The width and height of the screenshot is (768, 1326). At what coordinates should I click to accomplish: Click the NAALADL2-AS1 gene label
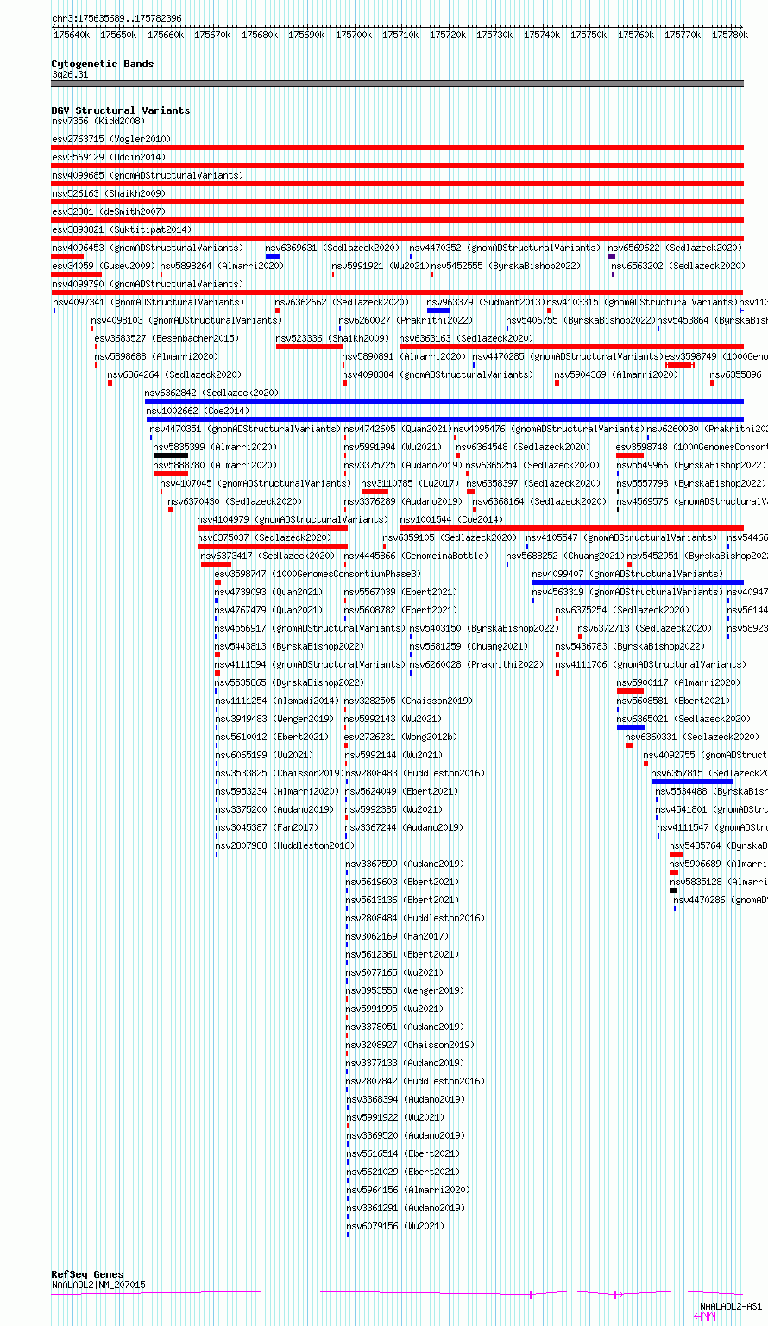[x=732, y=1306]
